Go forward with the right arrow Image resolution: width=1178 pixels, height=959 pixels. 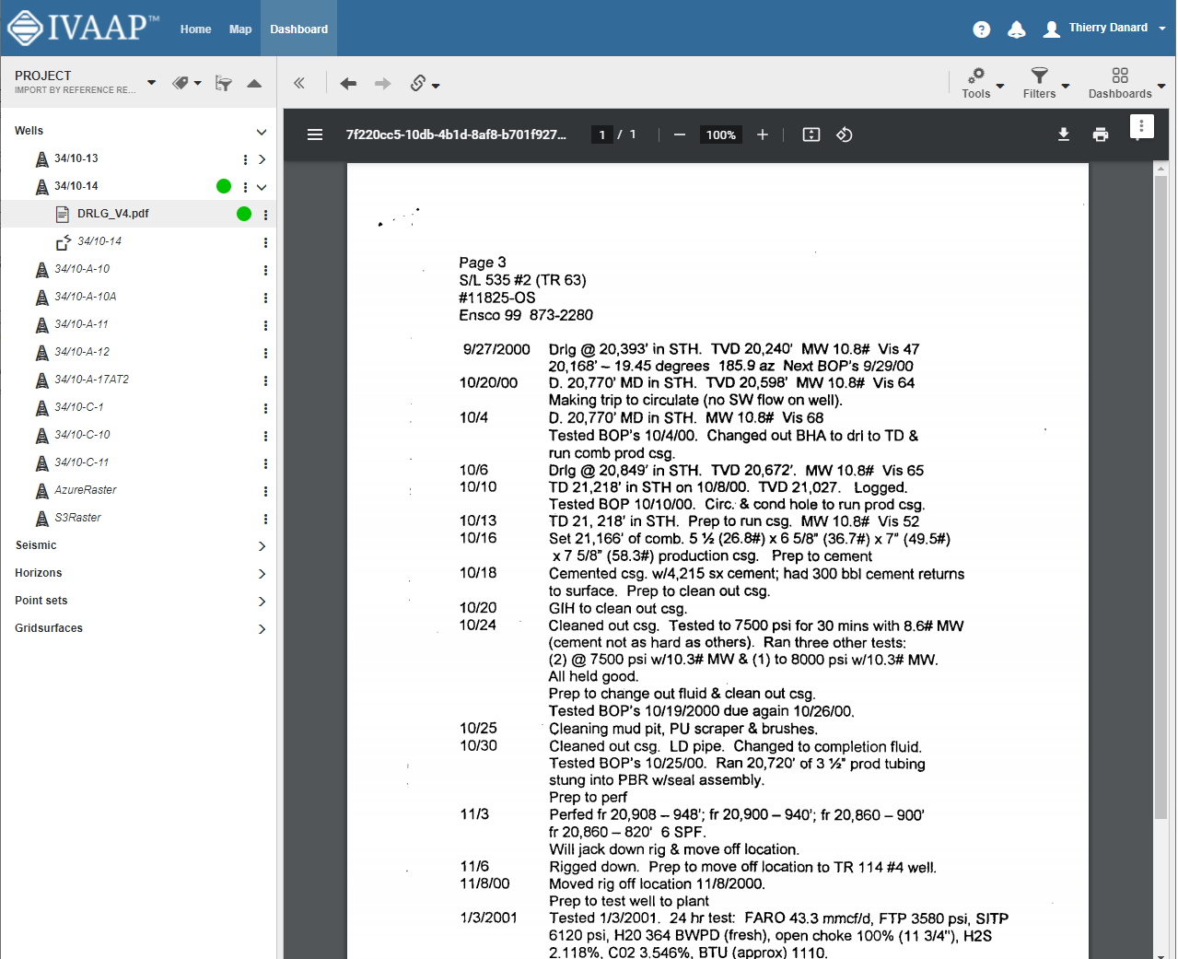coord(383,83)
